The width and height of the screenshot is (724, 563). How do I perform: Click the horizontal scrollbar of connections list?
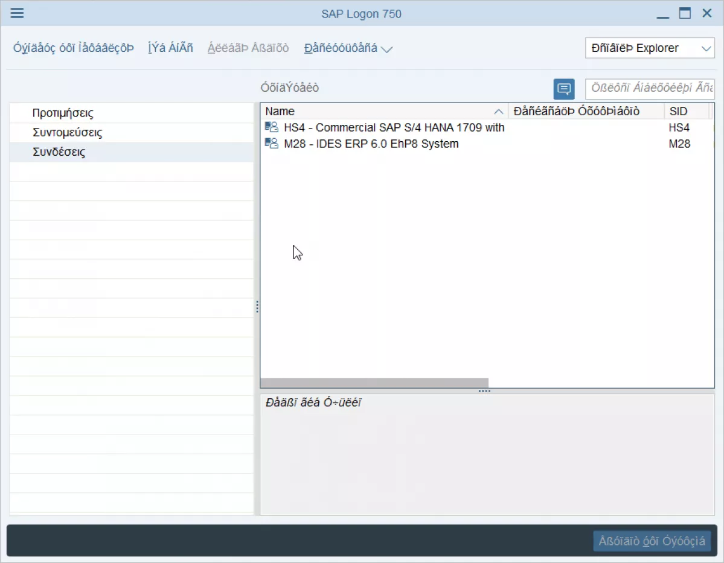(x=374, y=383)
